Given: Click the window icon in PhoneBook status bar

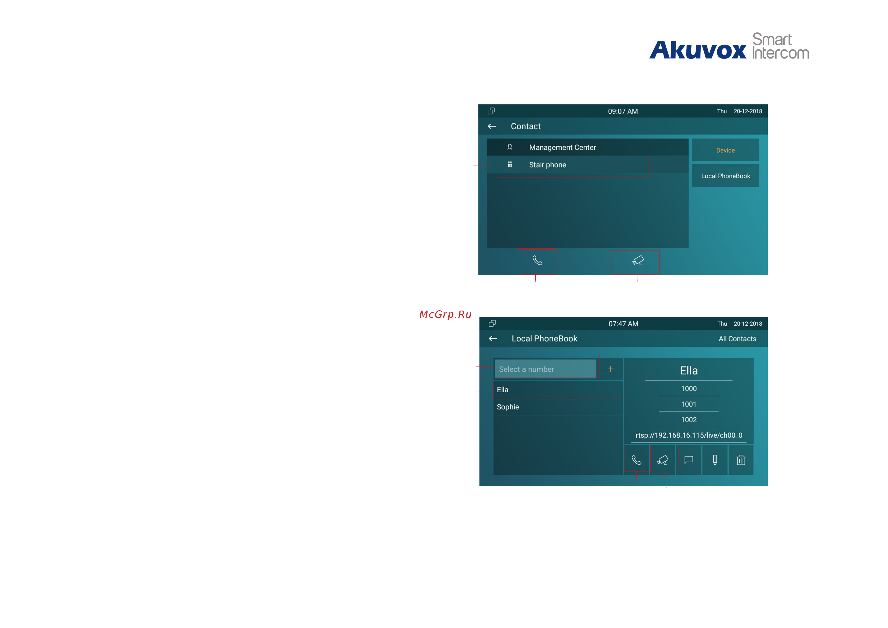Looking at the screenshot, I should tap(492, 323).
